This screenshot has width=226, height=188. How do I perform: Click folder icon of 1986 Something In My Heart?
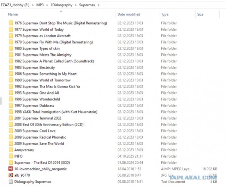[x=11, y=74]
